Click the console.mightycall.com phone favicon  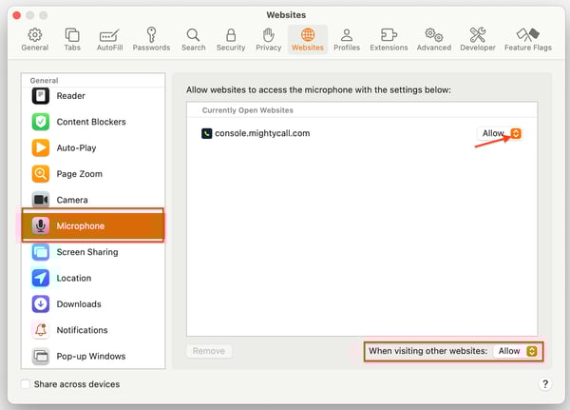click(206, 133)
